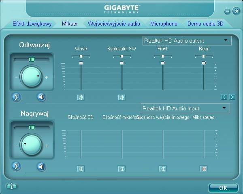Select the Mikser tab
The height and width of the screenshot is (194, 243).
coord(70,24)
